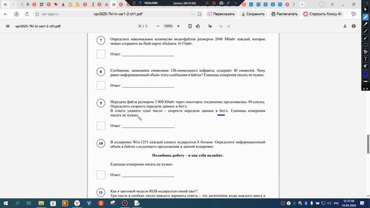Click the Сохранить button
The image size is (370, 208).
[253, 14]
